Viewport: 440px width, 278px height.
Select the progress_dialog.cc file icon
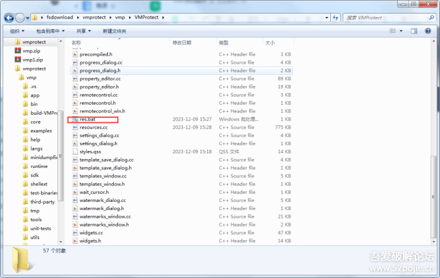click(x=75, y=63)
